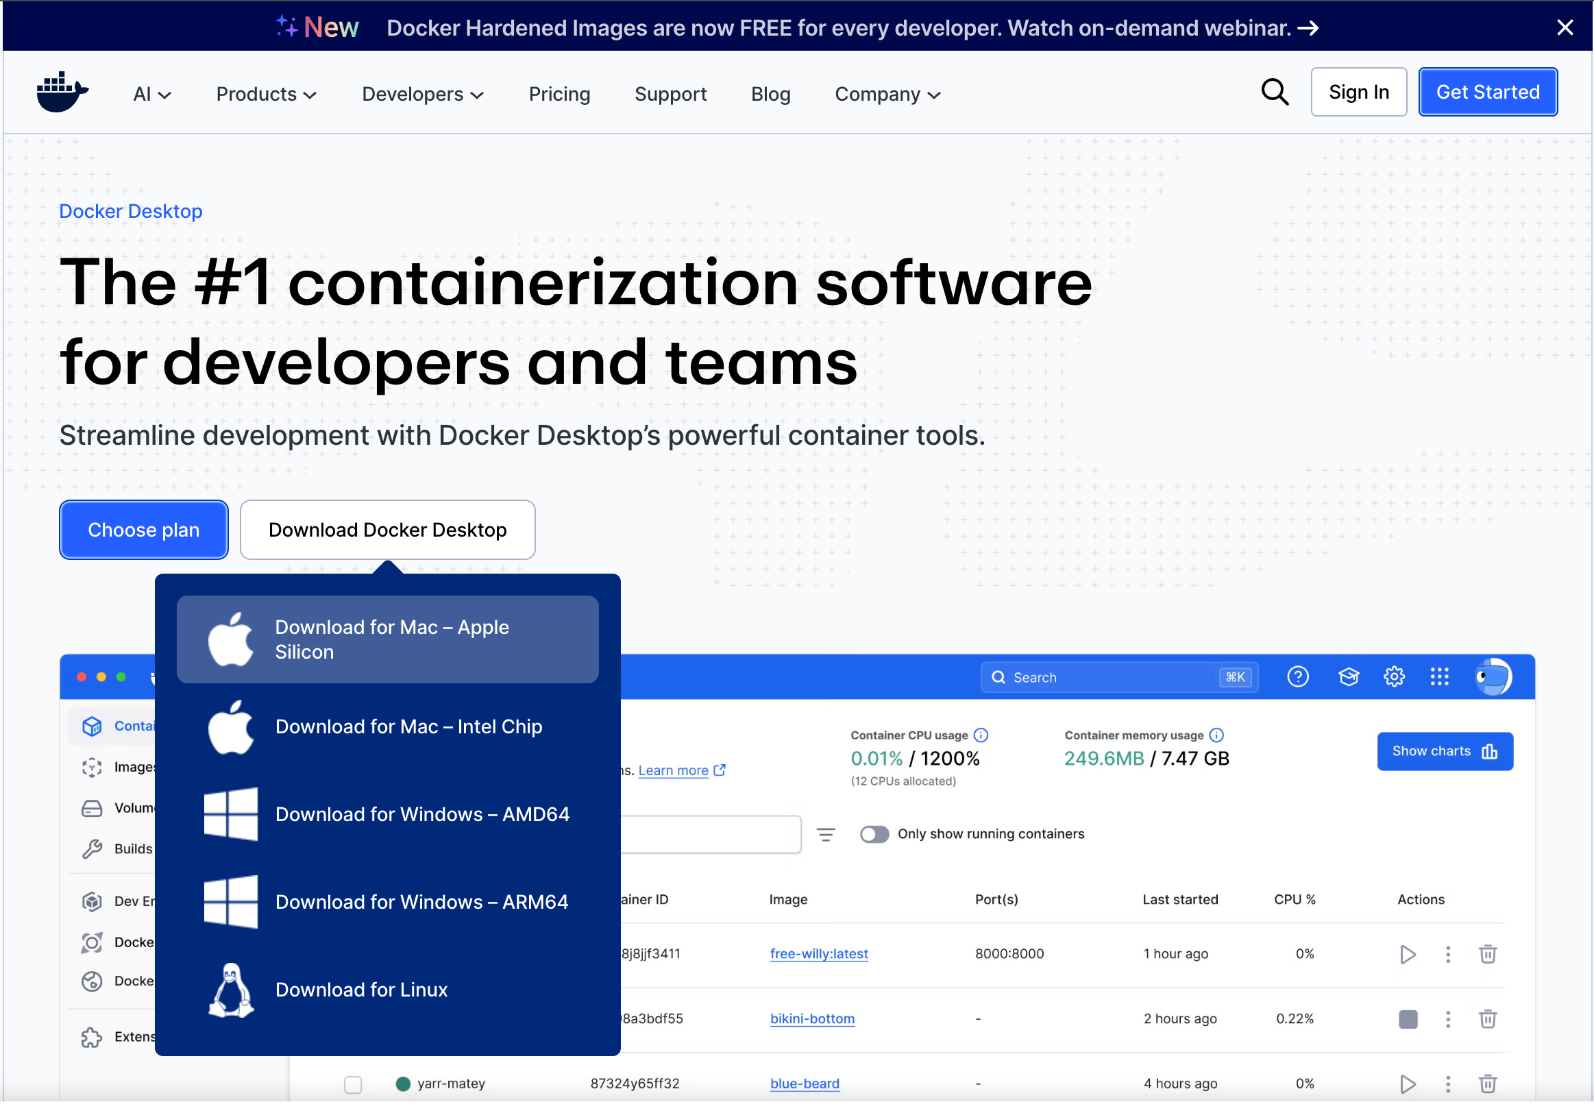Follow the Learn more link
This screenshot has width=1594, height=1113.
[681, 770]
